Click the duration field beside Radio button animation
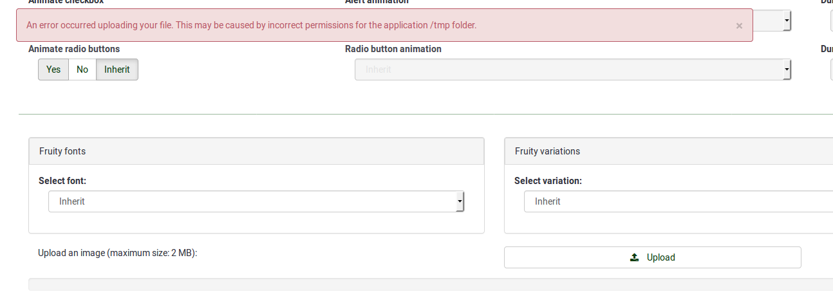 coord(831,69)
